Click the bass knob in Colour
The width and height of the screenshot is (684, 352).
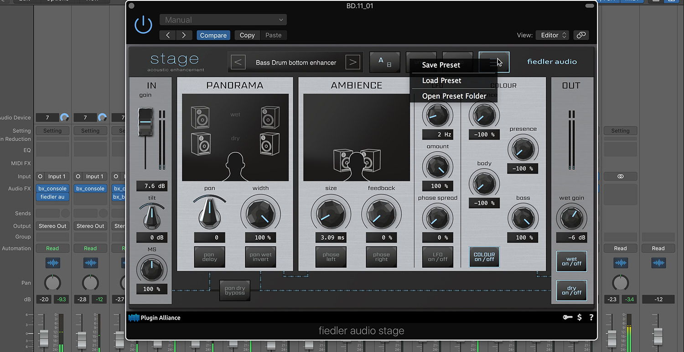pyautogui.click(x=523, y=217)
